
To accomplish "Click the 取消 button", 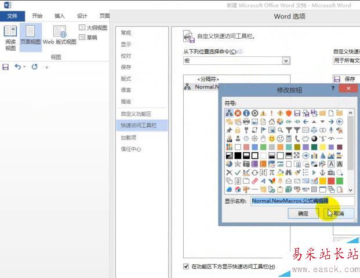I will click(339, 214).
